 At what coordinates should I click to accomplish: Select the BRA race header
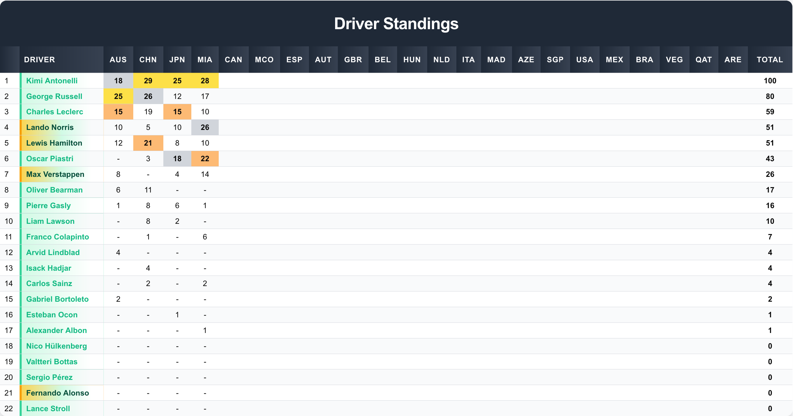tap(645, 60)
